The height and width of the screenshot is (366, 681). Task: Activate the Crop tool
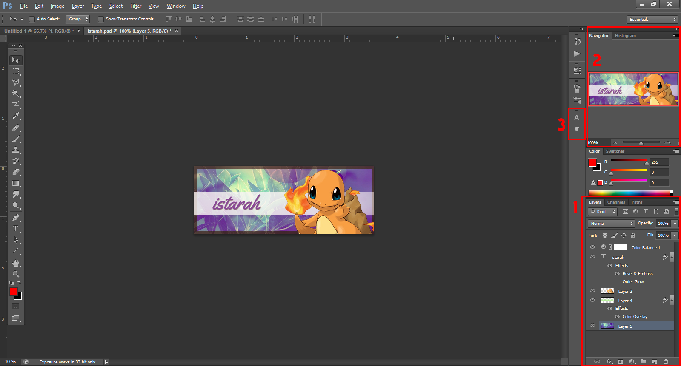click(16, 105)
